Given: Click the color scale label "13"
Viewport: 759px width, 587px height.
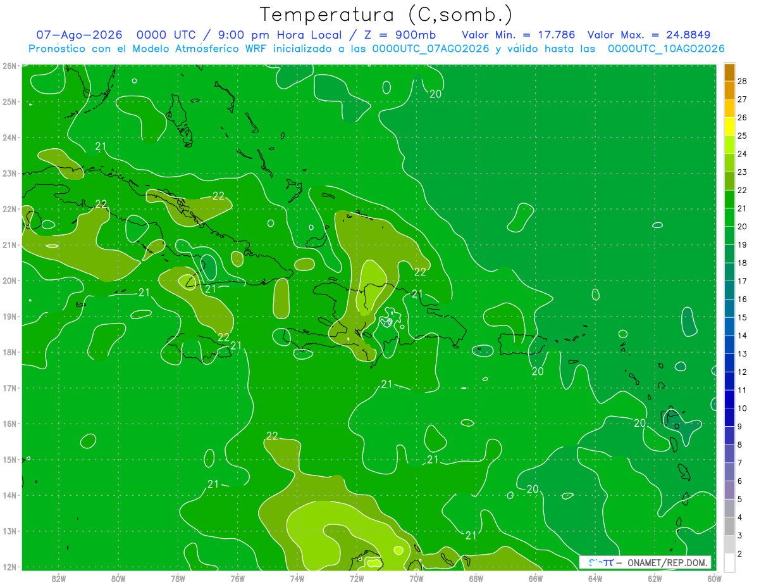Looking at the screenshot, I should click(743, 353).
